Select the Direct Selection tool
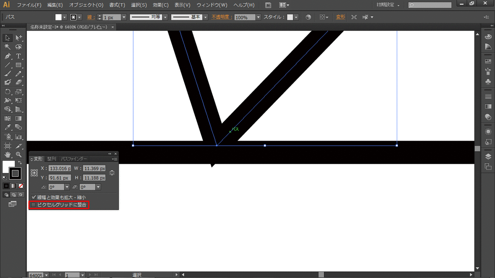This screenshot has height=278, width=495. coord(19,38)
